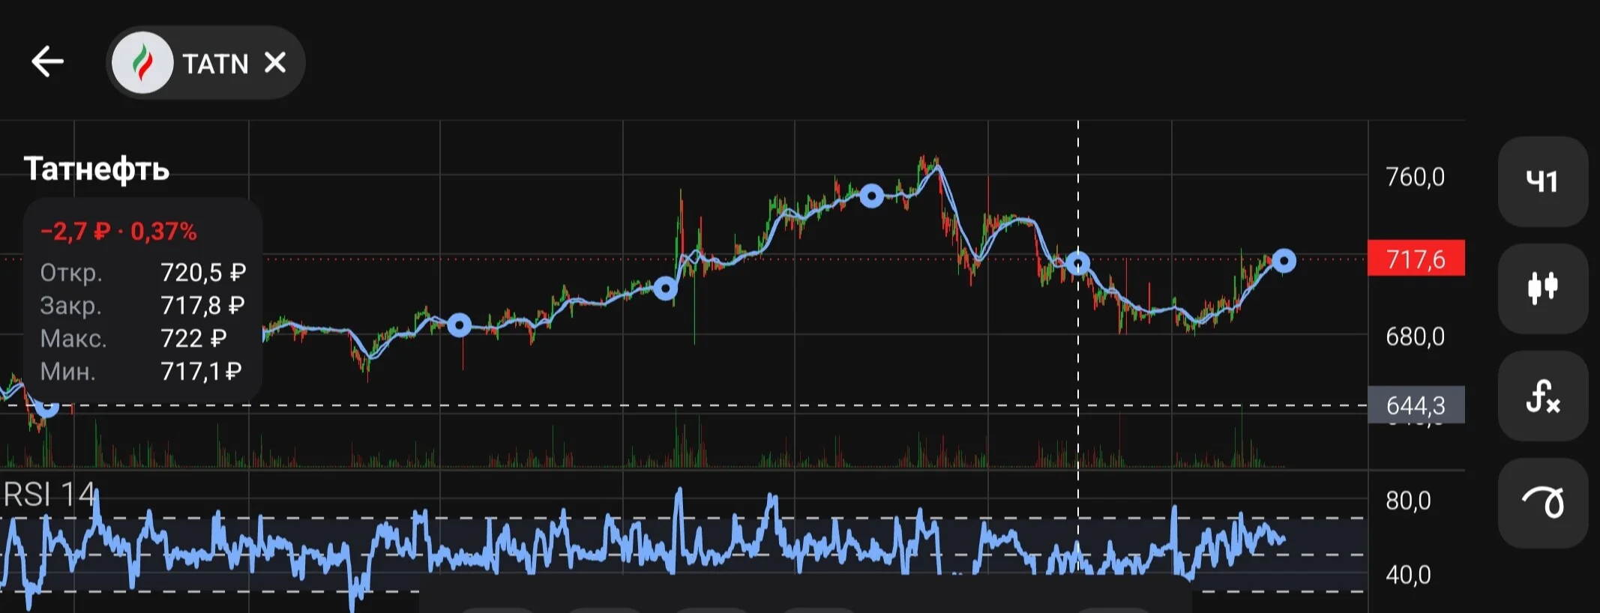The image size is (1600, 613).
Task: Click the 760,0 price axis label
Action: [1415, 177]
